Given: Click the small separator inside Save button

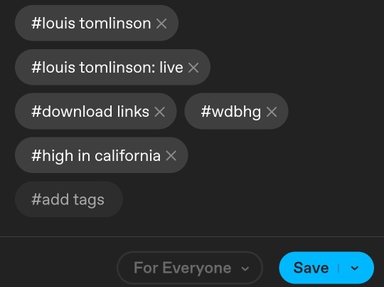Looking at the screenshot, I should 338,268.
